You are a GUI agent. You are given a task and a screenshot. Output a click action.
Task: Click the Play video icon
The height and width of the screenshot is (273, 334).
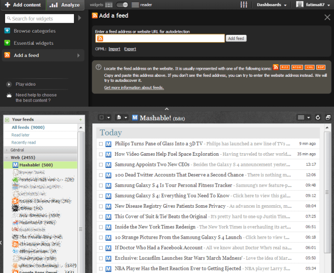click(9, 84)
